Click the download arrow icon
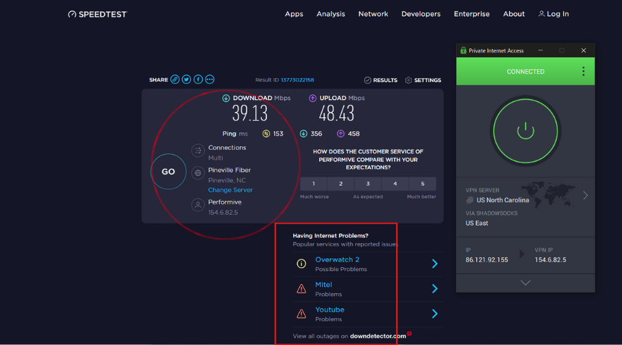This screenshot has width=622, height=345. [226, 98]
